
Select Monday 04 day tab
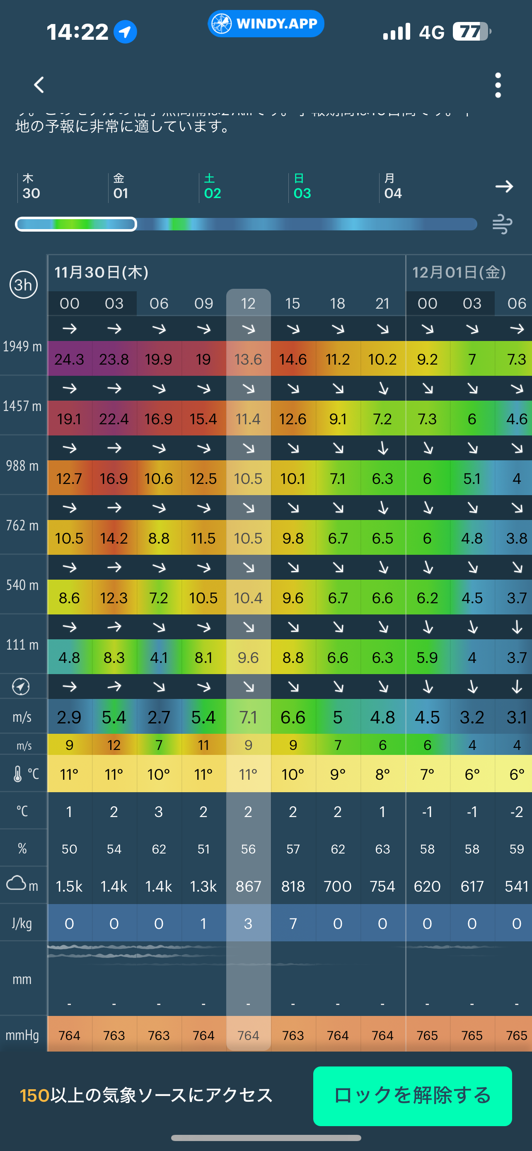(x=393, y=187)
